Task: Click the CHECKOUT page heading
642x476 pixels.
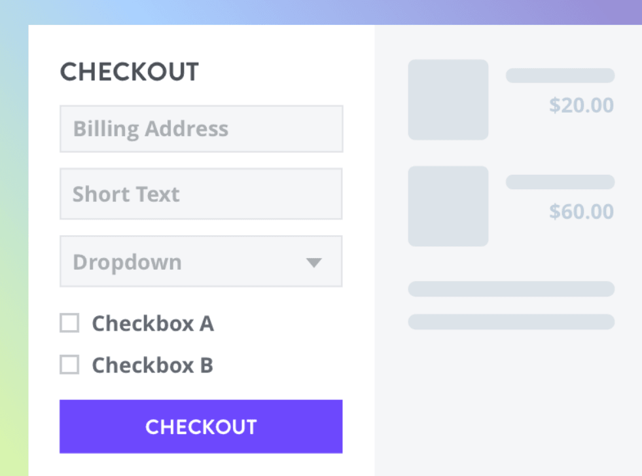Action: point(129,72)
